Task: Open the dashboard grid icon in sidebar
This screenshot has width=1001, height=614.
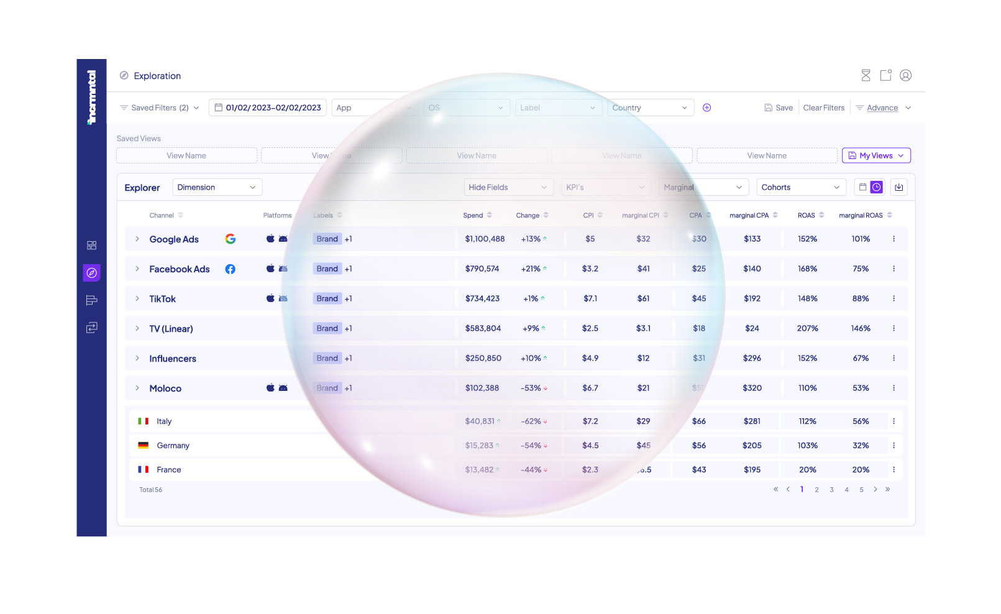Action: pyautogui.click(x=91, y=245)
